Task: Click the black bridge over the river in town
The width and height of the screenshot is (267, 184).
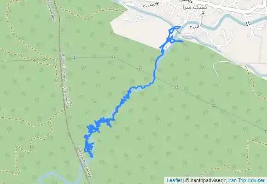Action: click(x=248, y=23)
